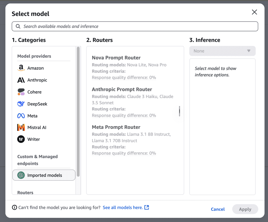The height and width of the screenshot is (222, 268).
Task: Open the external link icon beside See all models
Action: point(147,207)
